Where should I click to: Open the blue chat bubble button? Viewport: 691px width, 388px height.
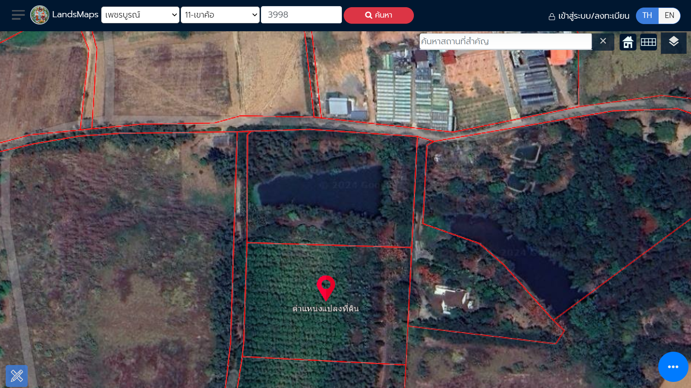(673, 367)
